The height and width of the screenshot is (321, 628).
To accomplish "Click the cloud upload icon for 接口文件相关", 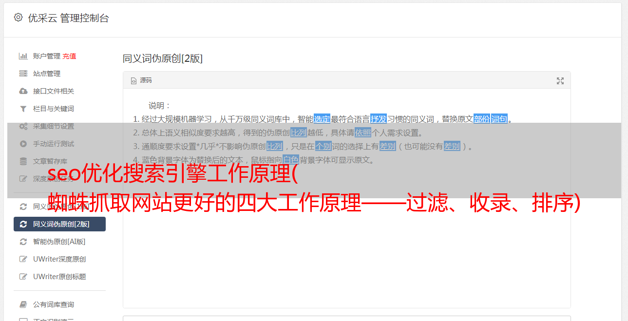I will click(23, 91).
